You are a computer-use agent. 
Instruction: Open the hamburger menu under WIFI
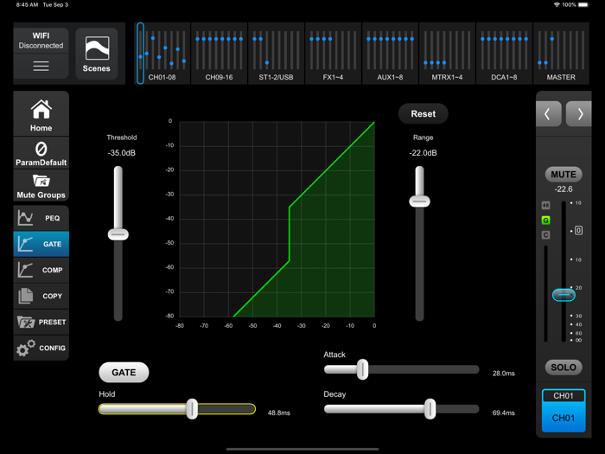click(41, 67)
